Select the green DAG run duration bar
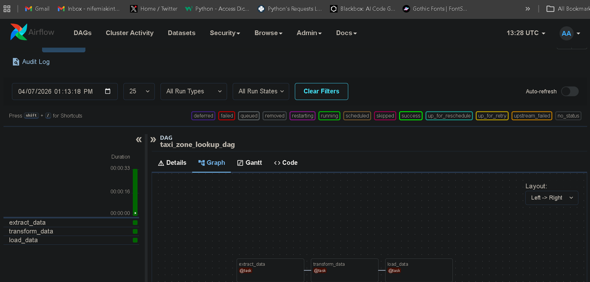This screenshot has width=590, height=282. [x=135, y=192]
